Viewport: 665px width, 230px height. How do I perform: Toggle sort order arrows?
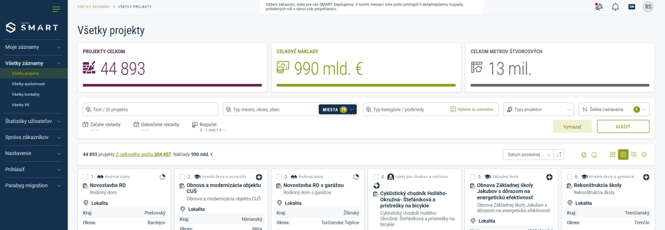(x=560, y=155)
